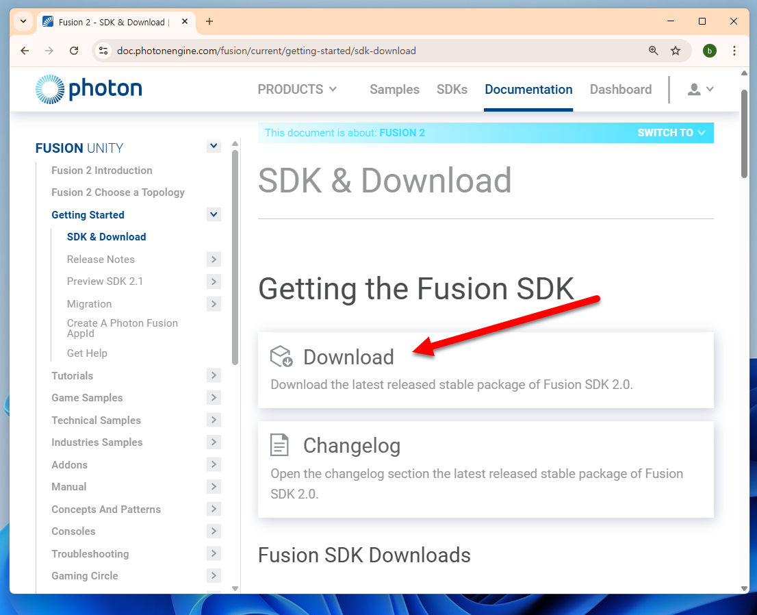This screenshot has height=615, width=757.
Task: Expand the Release Notes arrow
Action: (214, 260)
